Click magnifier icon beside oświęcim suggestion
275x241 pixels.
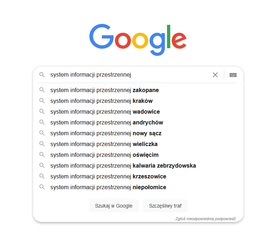(x=42, y=155)
